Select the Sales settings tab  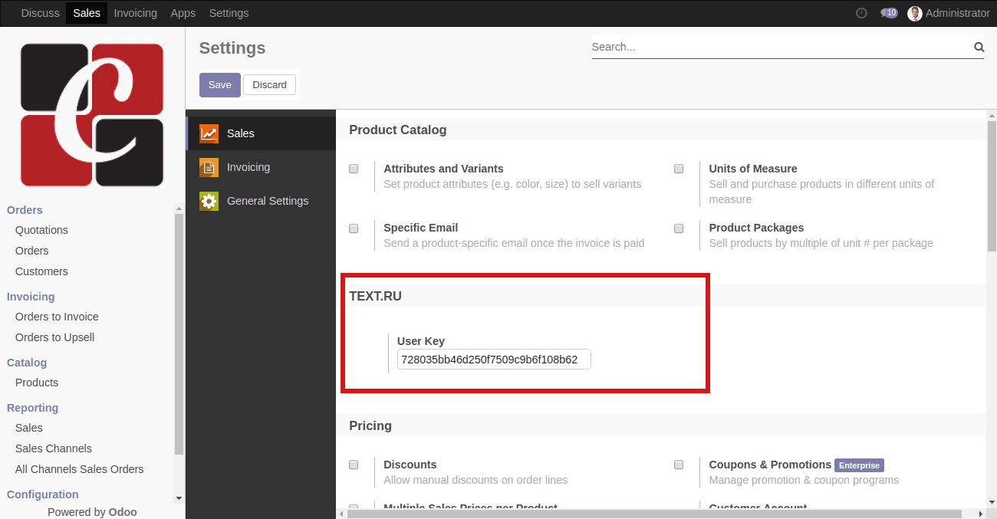261,133
